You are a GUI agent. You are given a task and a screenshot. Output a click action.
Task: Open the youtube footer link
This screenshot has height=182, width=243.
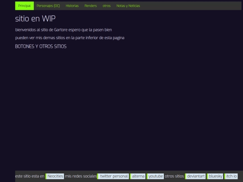tap(155, 176)
